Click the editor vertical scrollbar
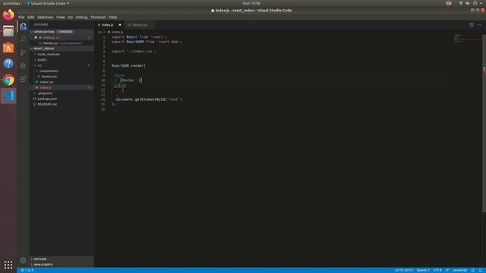 484,124
